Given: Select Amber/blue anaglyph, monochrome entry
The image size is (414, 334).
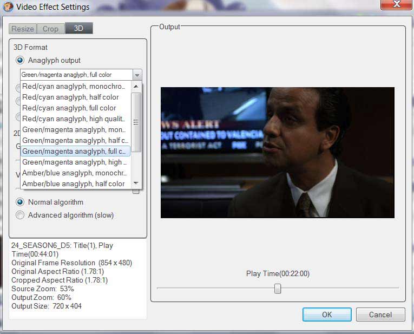Looking at the screenshot, I should click(76, 173).
